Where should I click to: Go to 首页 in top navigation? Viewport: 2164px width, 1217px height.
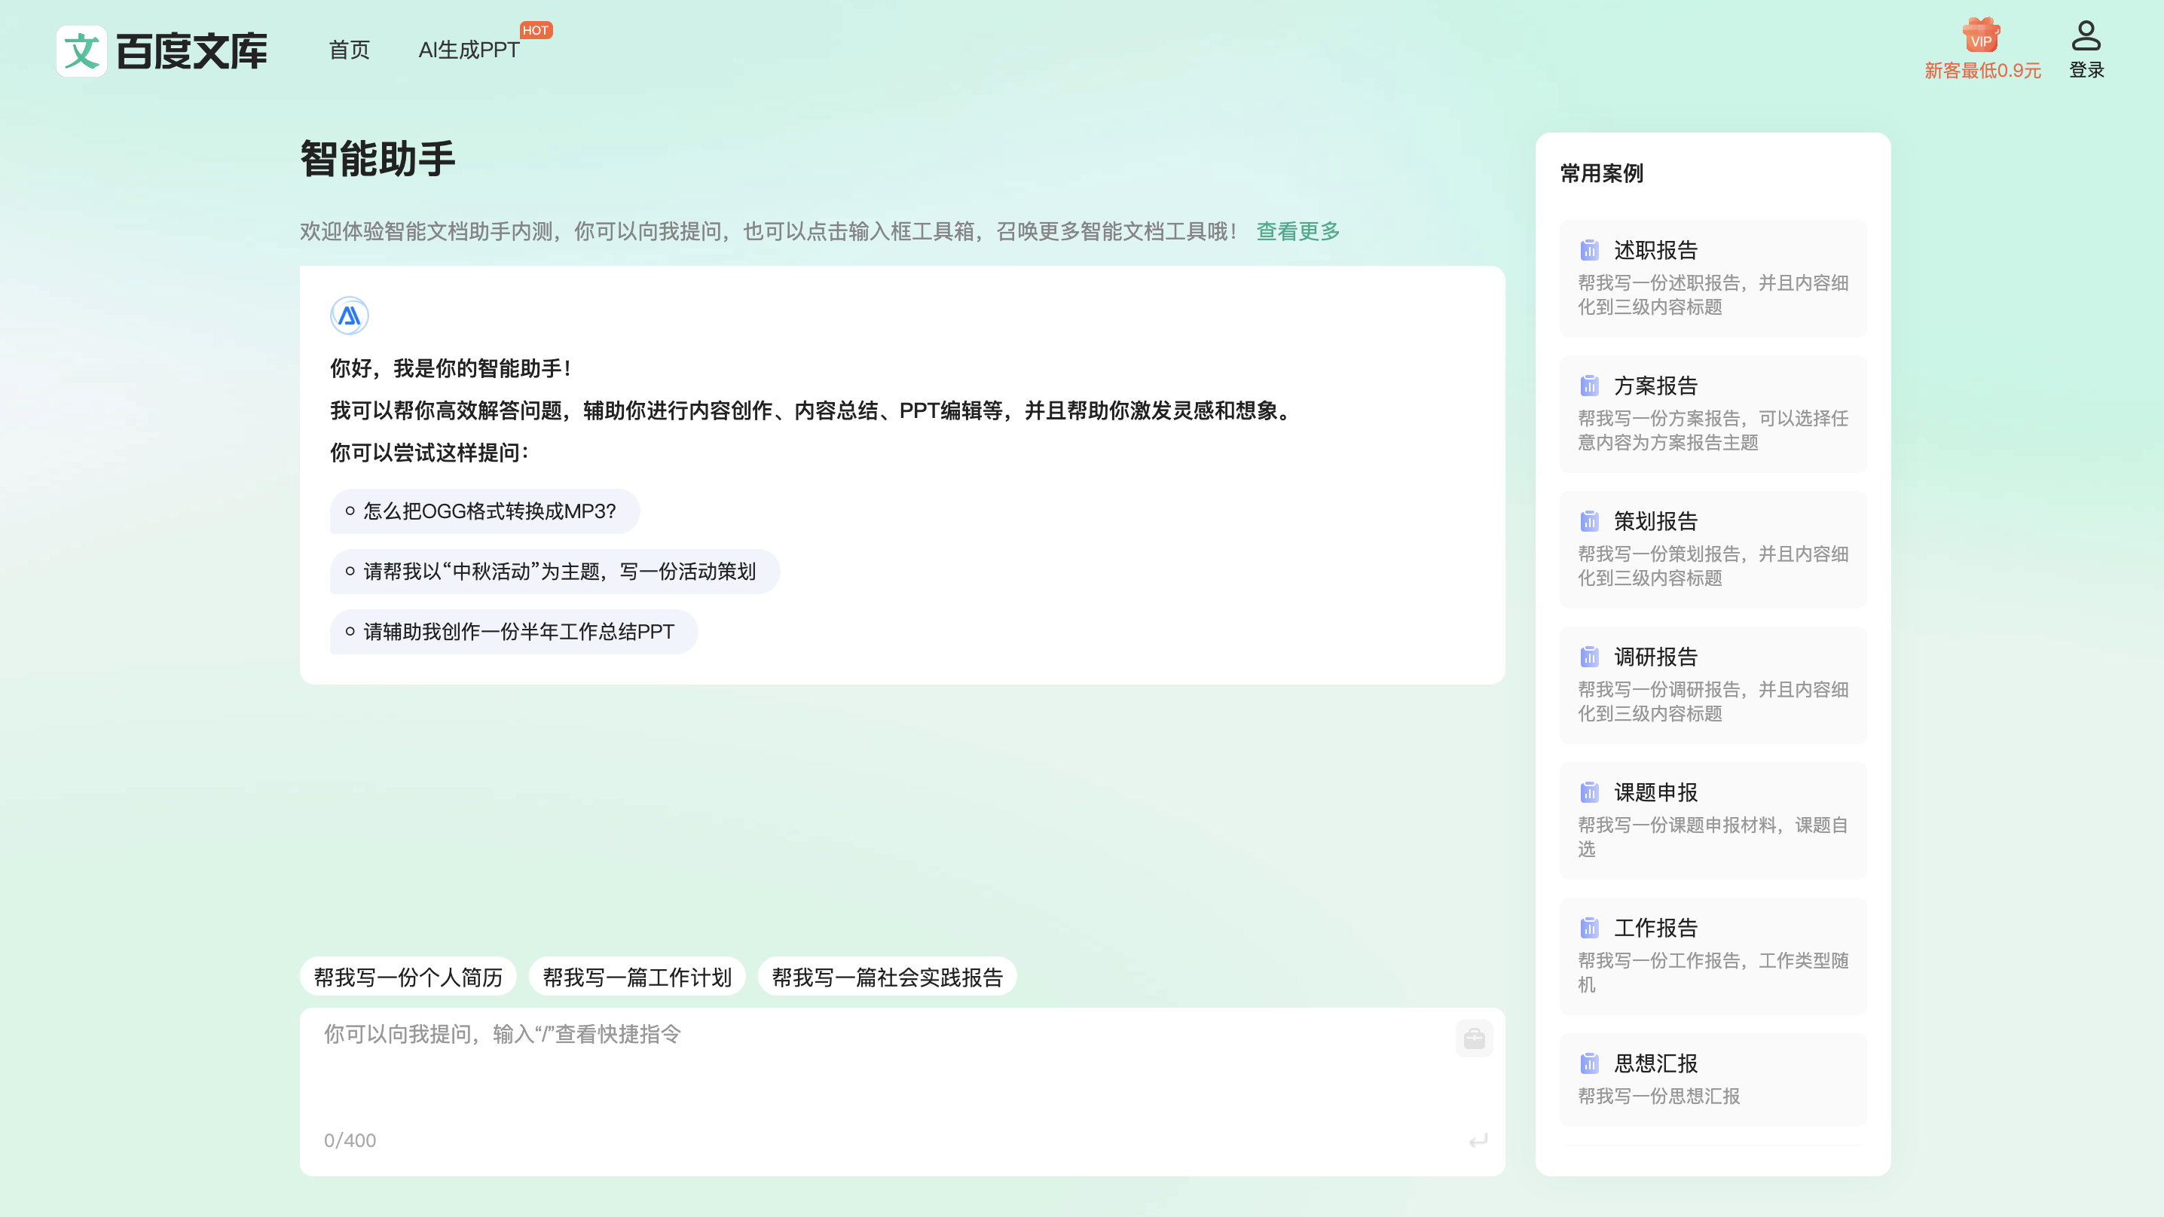point(350,50)
